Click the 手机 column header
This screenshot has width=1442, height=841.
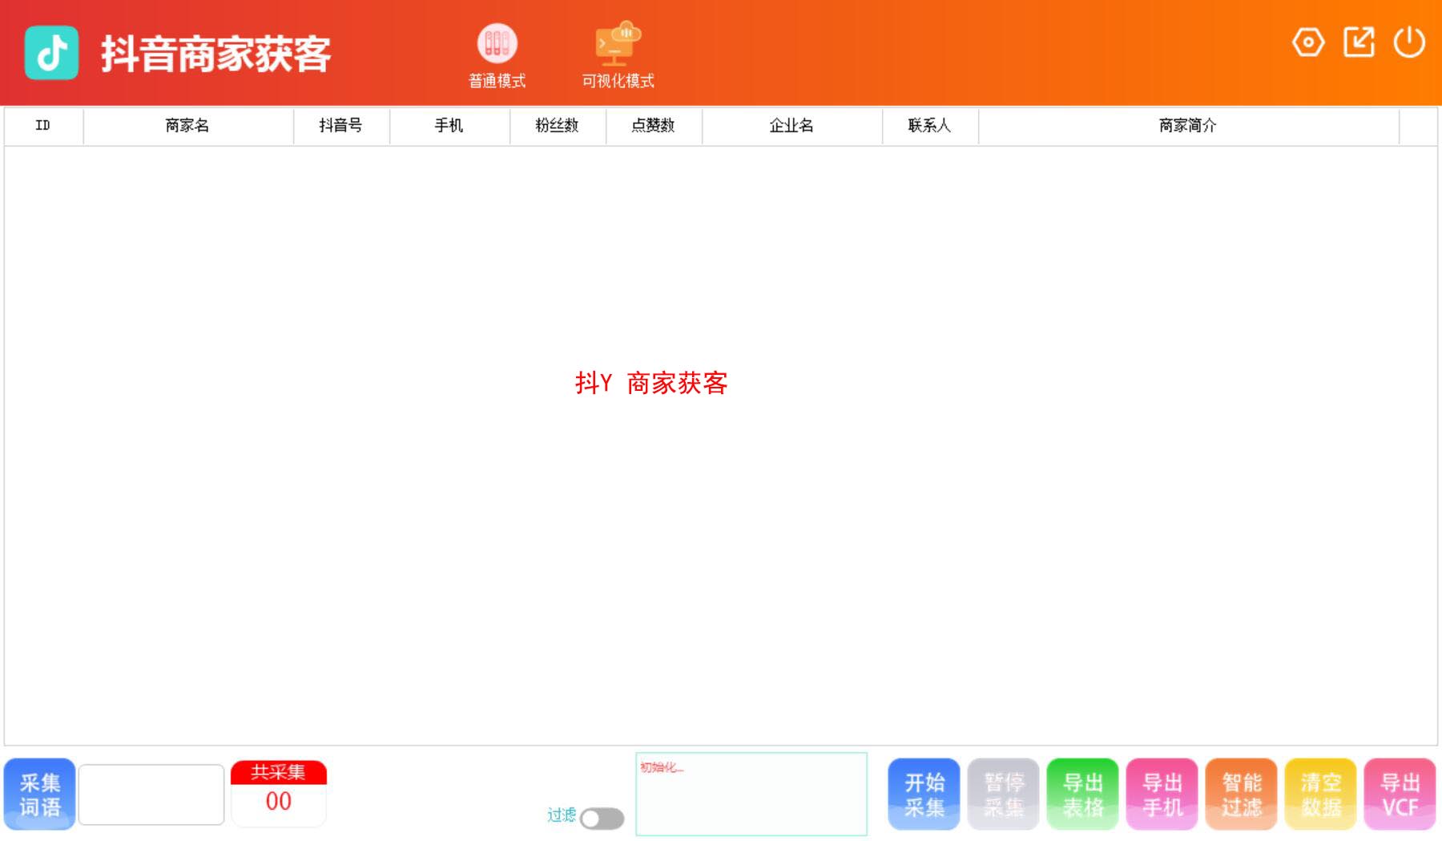coord(449,126)
